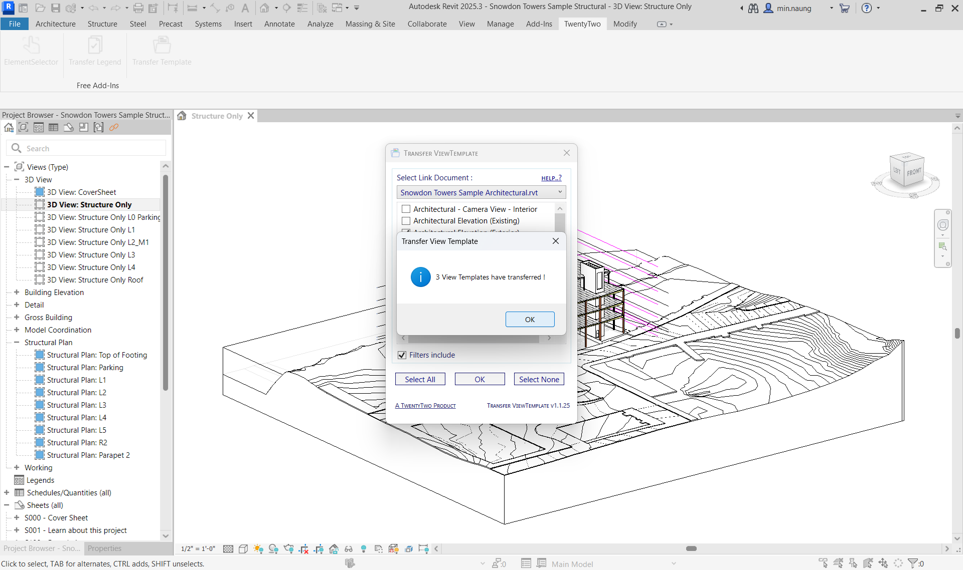This screenshot has height=570, width=963.
Task: Toggle the Filters include checkbox
Action: 402,355
